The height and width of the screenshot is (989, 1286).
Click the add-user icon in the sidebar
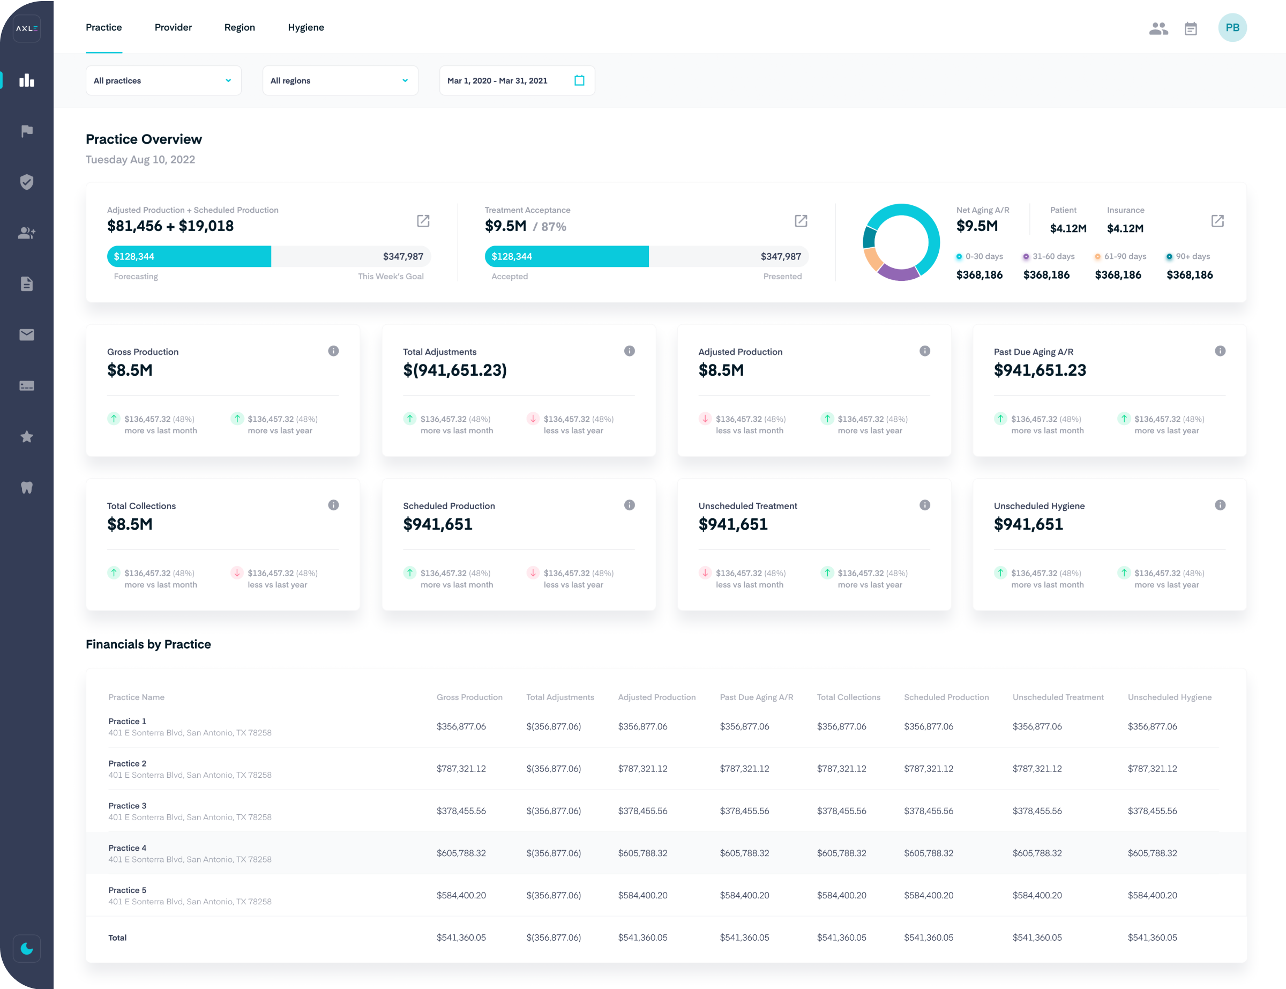coord(26,233)
